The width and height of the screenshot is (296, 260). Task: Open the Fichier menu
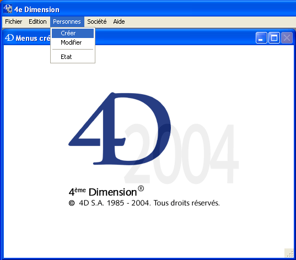coord(13,21)
